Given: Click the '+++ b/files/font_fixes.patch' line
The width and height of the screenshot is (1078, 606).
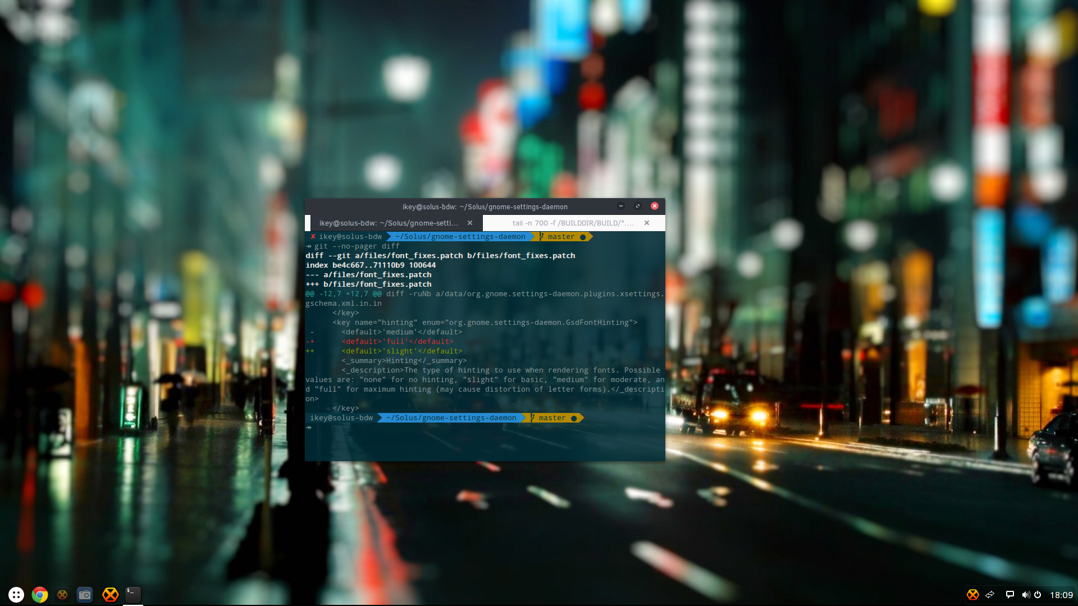Looking at the screenshot, I should (x=368, y=284).
